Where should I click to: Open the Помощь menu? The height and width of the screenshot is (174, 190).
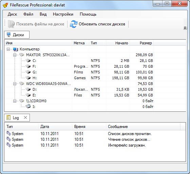pyautogui.click(x=88, y=14)
